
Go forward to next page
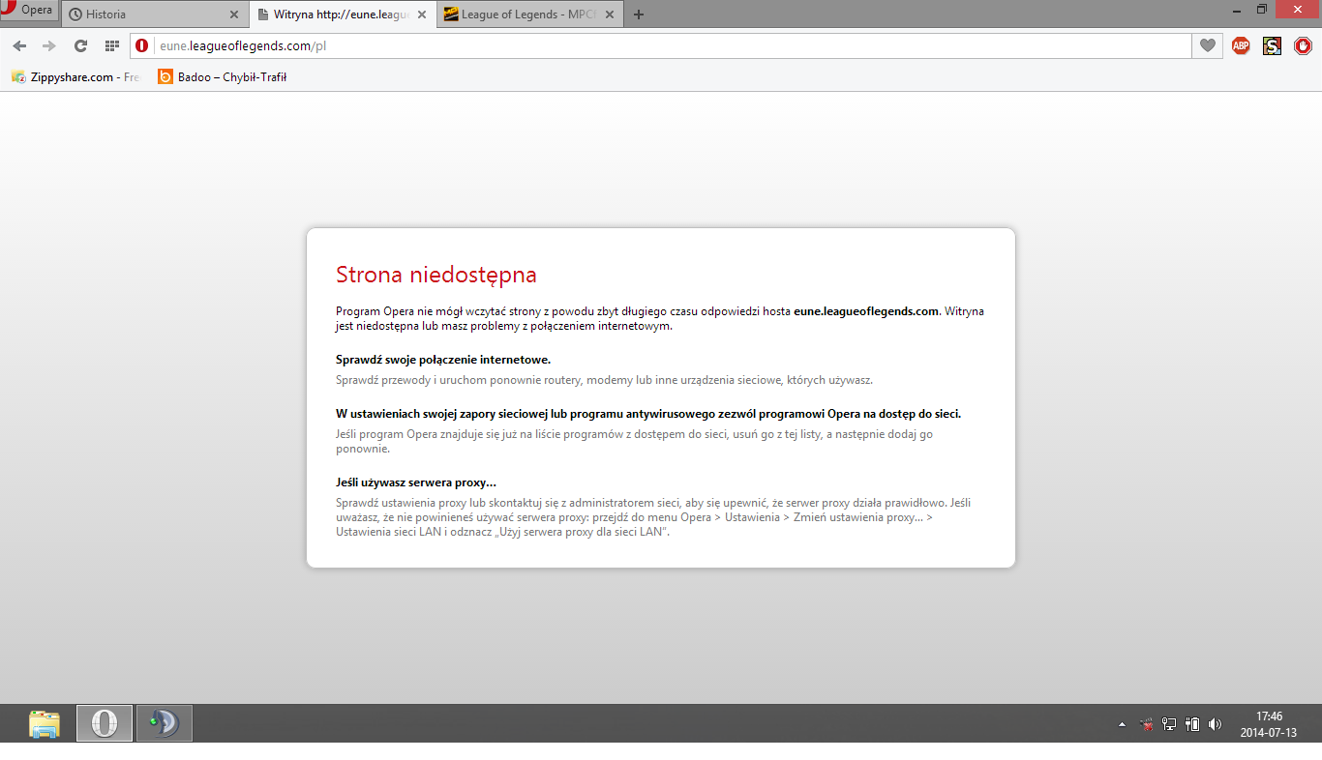pos(49,45)
